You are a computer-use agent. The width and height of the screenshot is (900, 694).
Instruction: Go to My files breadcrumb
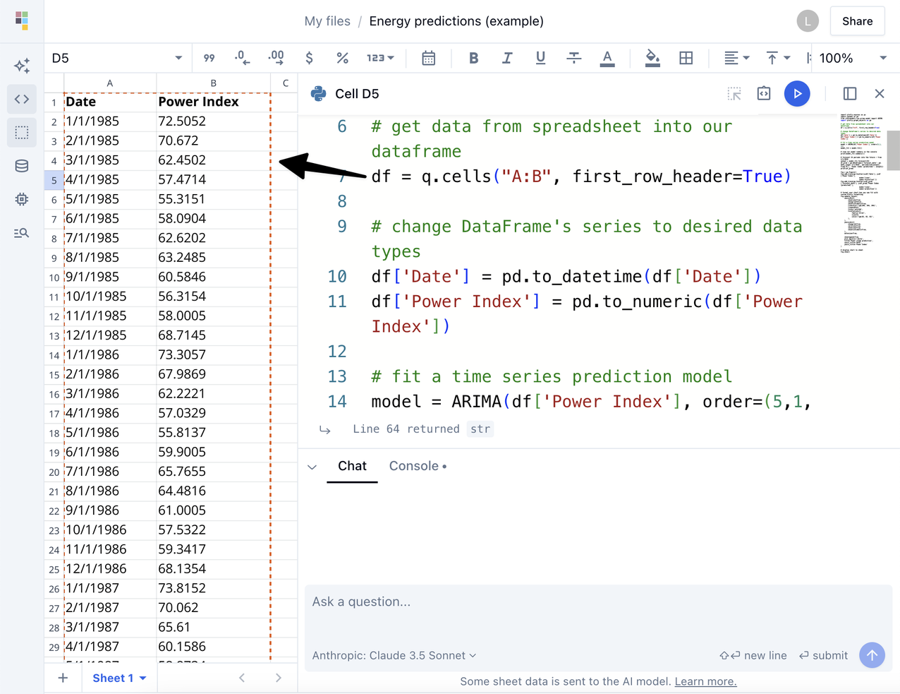[x=327, y=21]
